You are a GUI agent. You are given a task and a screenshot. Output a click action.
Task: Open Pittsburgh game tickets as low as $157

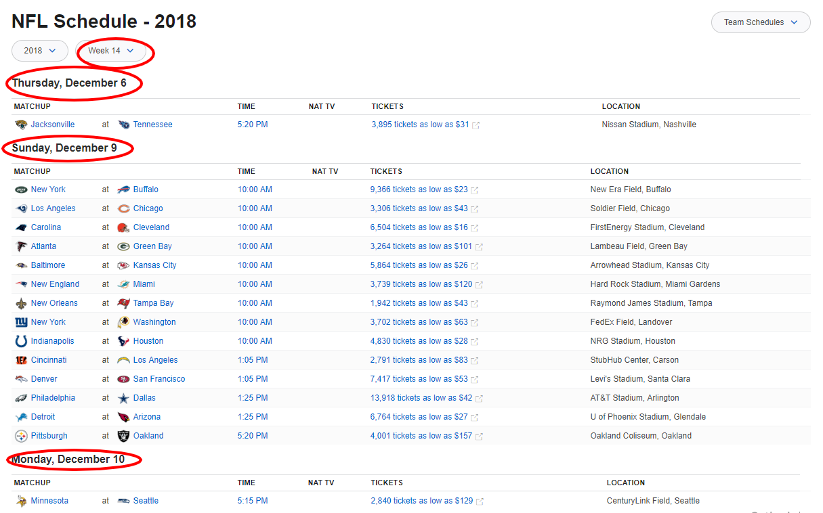coord(421,436)
